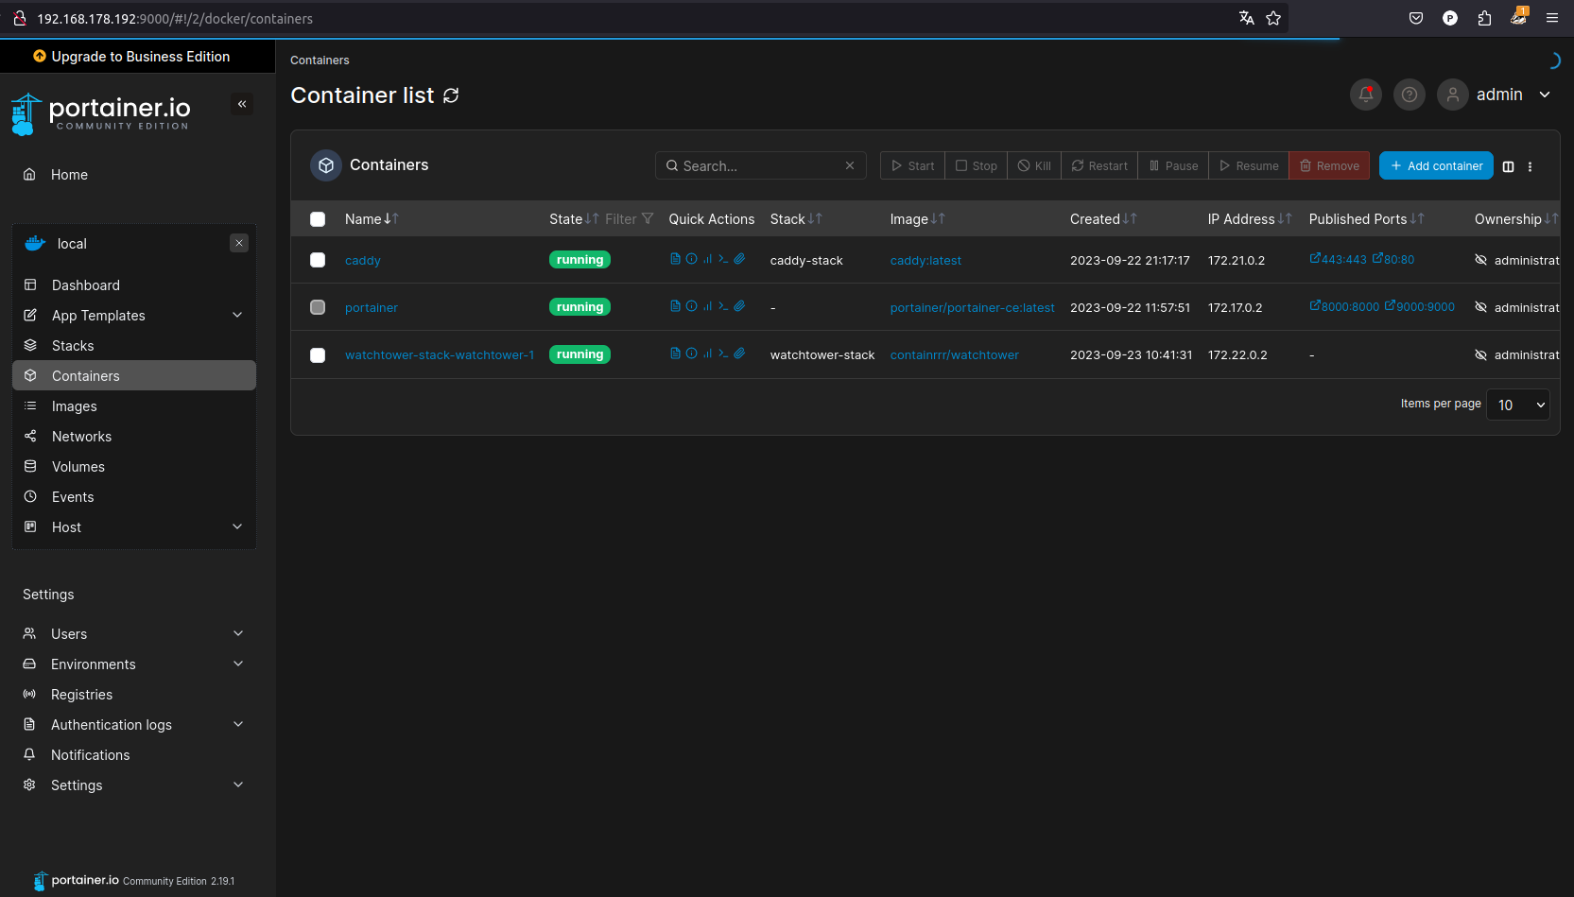Open the Items per page dropdown
Screen dimensions: 1574x897
pyautogui.click(x=1517, y=405)
